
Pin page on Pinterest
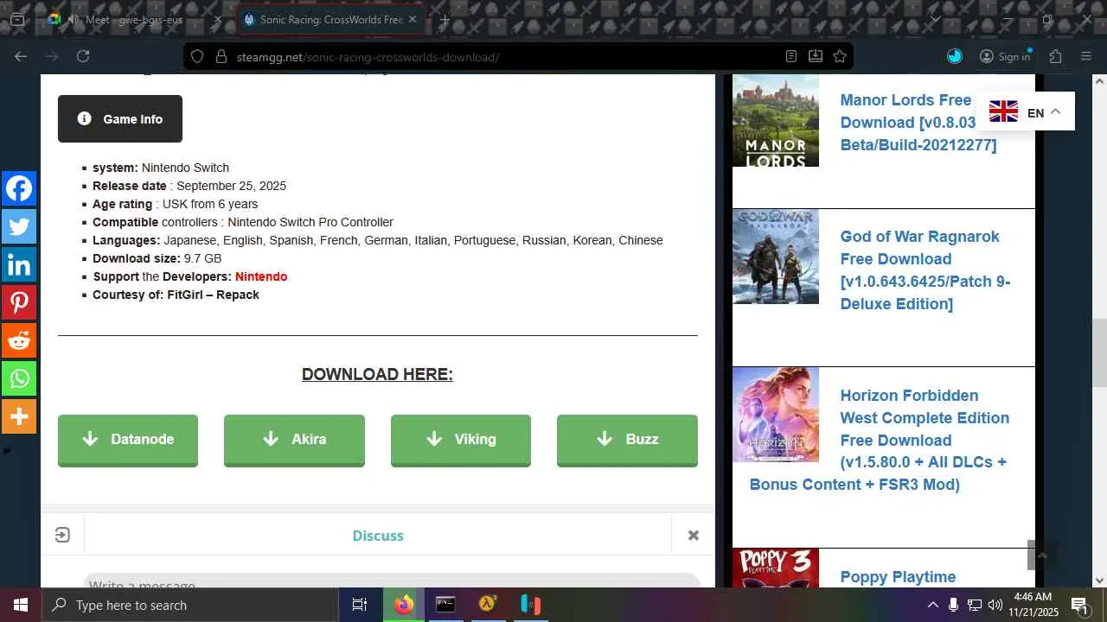click(x=18, y=302)
